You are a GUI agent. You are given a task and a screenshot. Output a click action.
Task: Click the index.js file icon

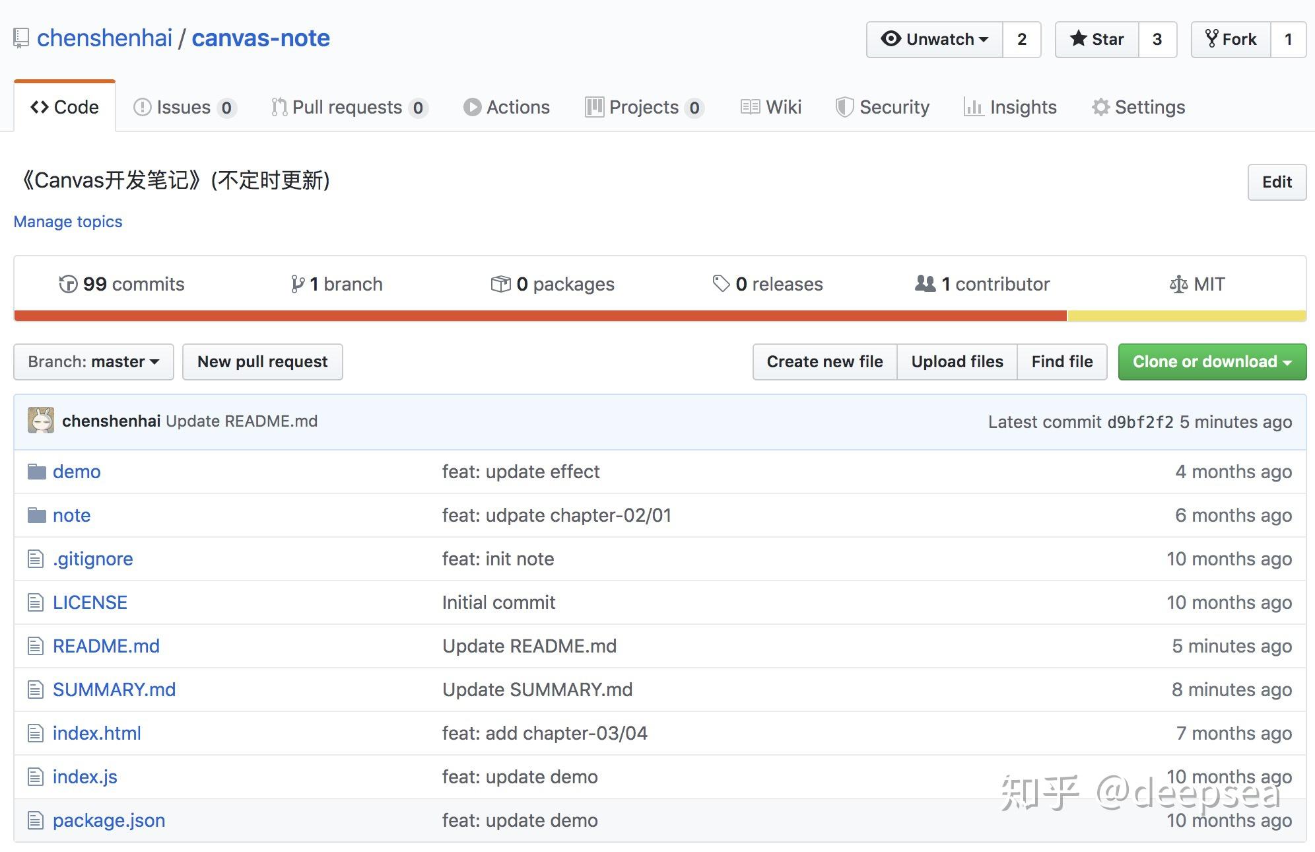[x=36, y=777]
